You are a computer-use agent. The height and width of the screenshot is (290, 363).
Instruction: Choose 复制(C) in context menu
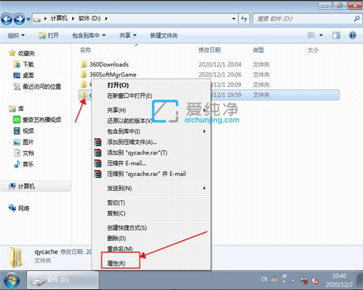click(152, 213)
